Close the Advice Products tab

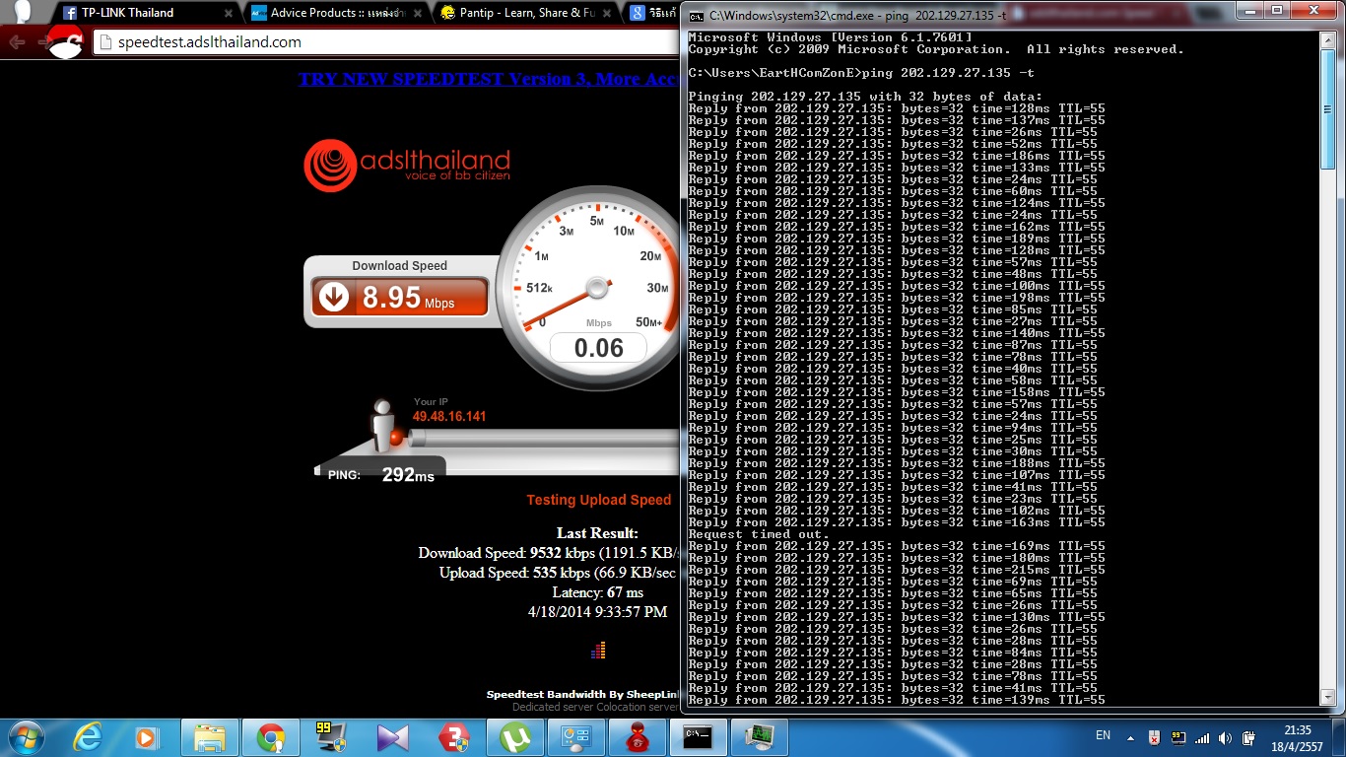click(x=418, y=13)
